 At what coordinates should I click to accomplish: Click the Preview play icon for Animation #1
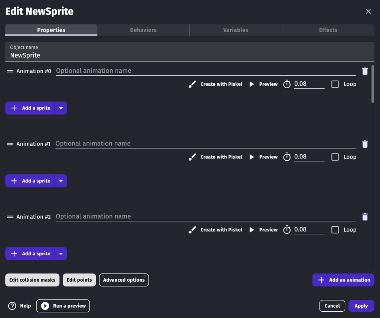(252, 157)
